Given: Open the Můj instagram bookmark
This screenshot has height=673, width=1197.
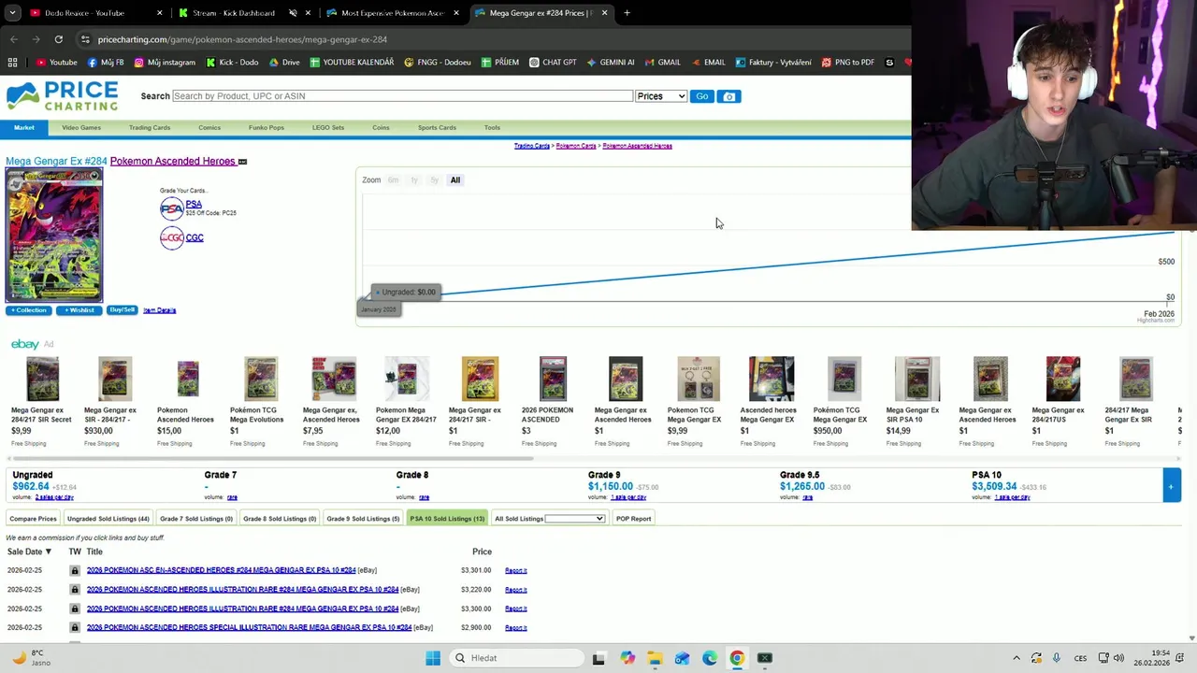Looking at the screenshot, I should tap(165, 63).
